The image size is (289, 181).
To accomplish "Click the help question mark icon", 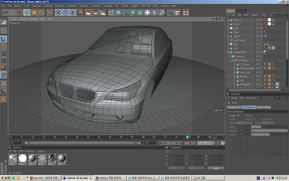I will [x=170, y=13].
